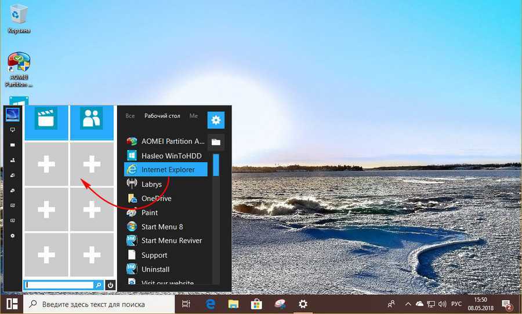Open the people contacts tile
This screenshot has height=314, width=522.
pyautogui.click(x=92, y=119)
